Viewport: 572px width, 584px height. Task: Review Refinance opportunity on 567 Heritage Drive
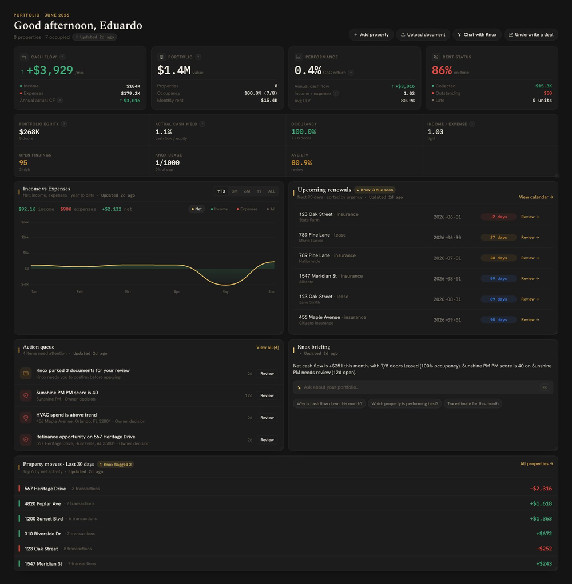coord(267,440)
